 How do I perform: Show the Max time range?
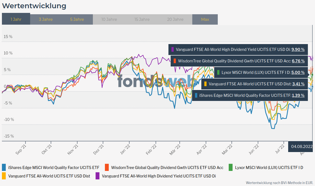pyautogui.click(x=205, y=19)
